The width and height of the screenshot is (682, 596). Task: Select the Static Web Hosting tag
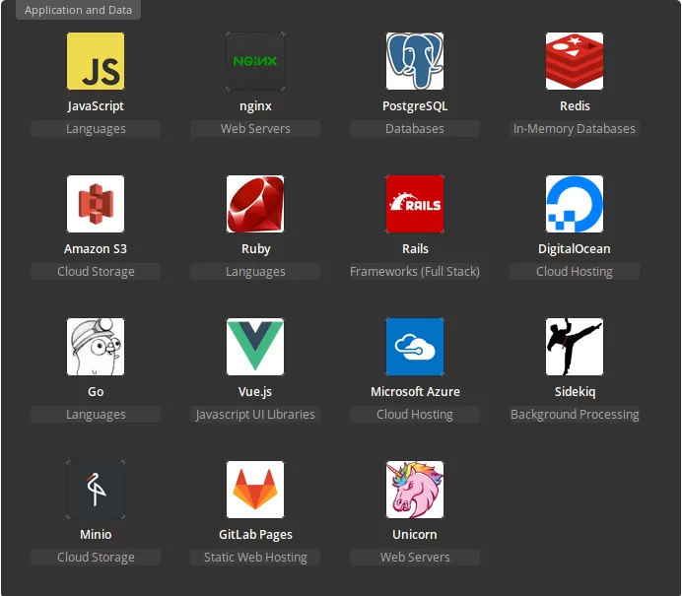pyautogui.click(x=255, y=558)
